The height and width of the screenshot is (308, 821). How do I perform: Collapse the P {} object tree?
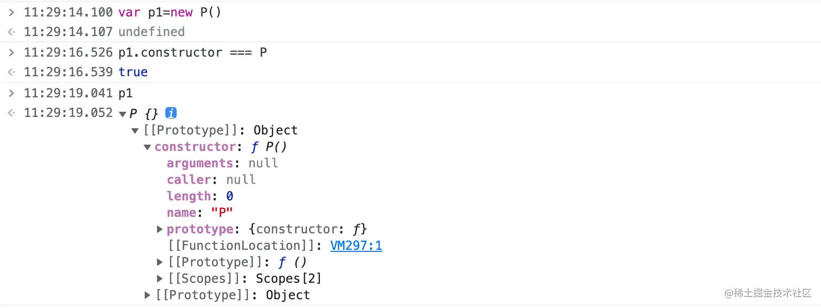point(123,114)
